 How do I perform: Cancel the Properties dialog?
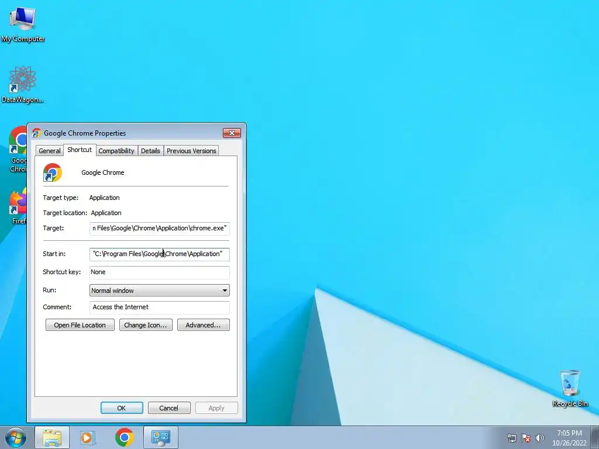(169, 407)
